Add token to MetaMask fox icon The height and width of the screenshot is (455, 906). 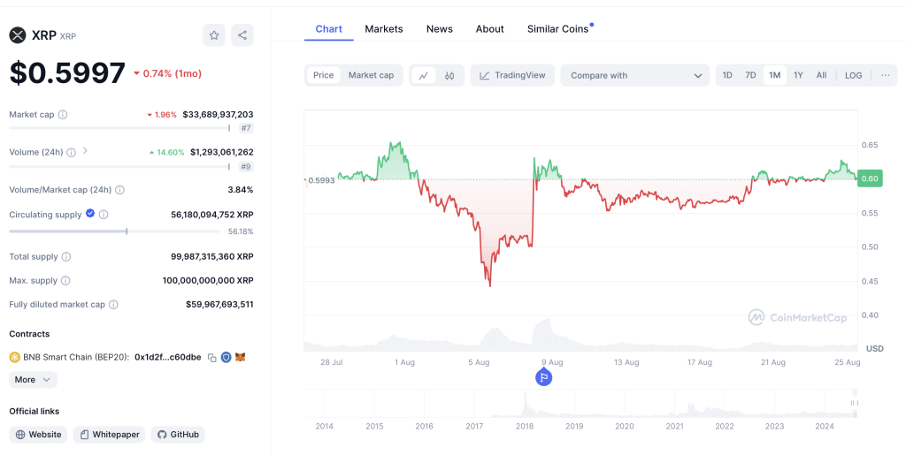241,358
